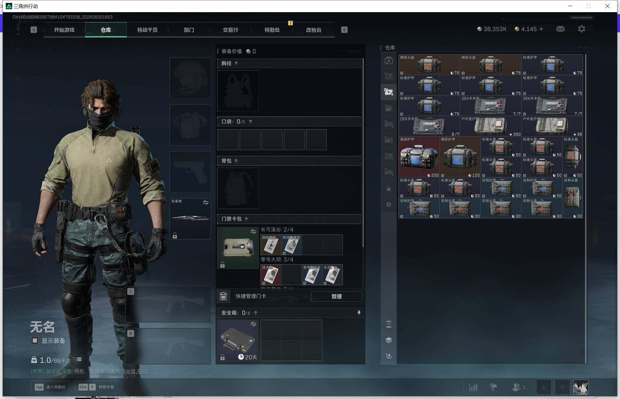Screen dimensions: 620x399
Task: Click the lock icon on the safe box
Action: (222, 357)
